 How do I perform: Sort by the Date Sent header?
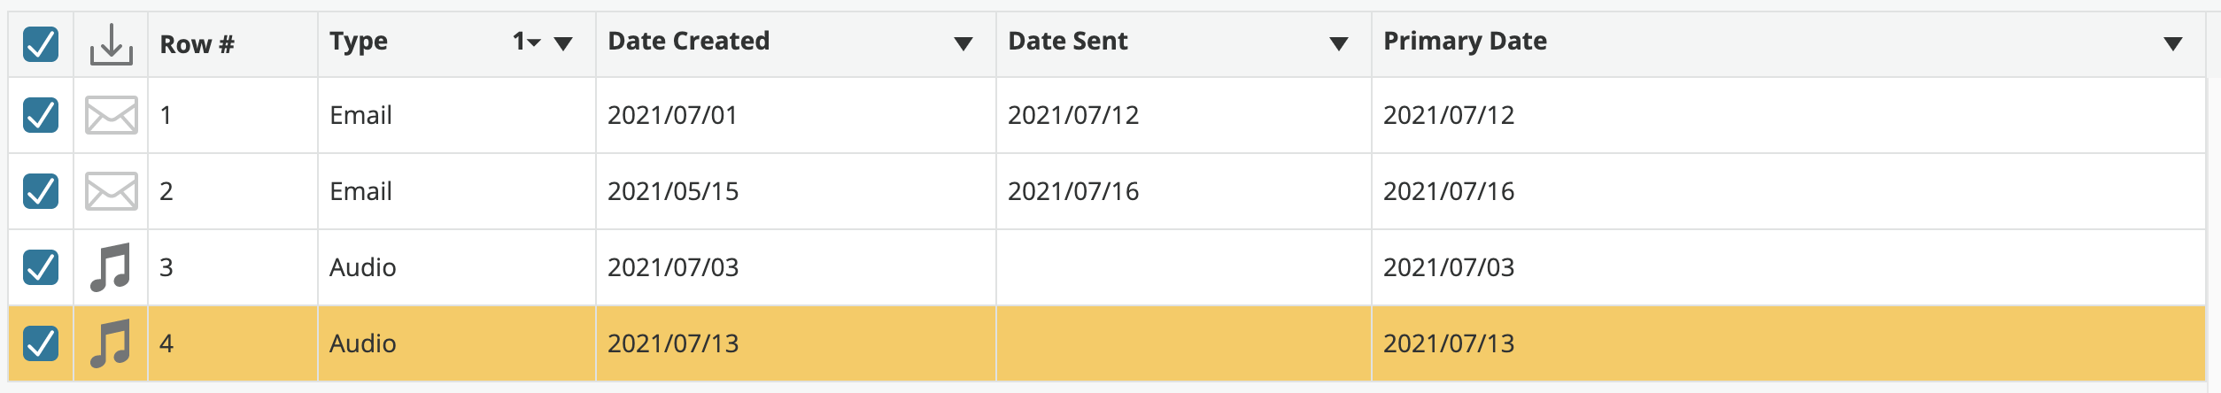[x=1068, y=41]
